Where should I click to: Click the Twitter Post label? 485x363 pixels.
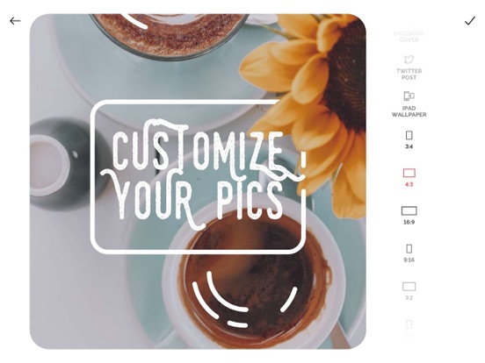[409, 75]
